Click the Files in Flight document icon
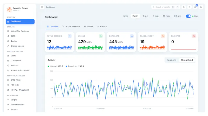This screenshot has width=208, height=116. point(163,36)
